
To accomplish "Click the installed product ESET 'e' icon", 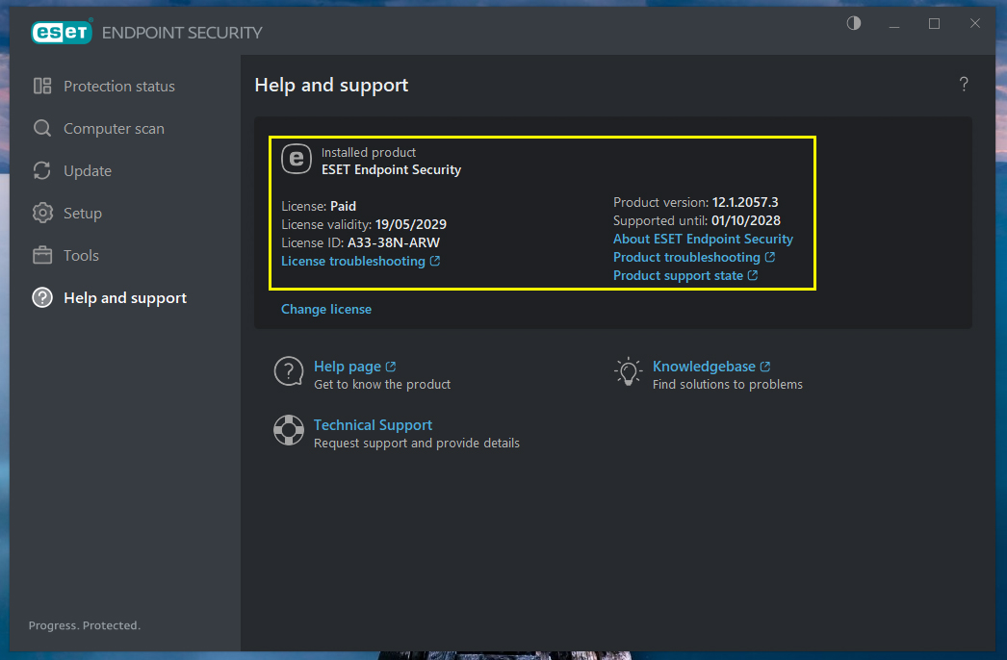I will coord(297,159).
